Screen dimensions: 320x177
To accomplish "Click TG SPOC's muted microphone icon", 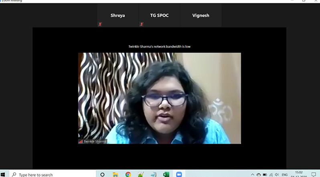I will tap(142, 24).
